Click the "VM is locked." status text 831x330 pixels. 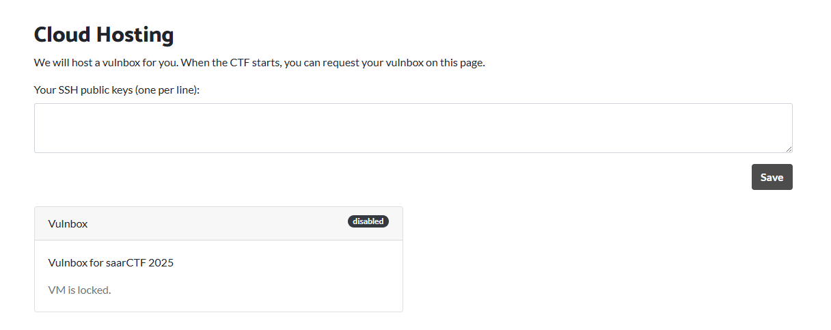79,290
